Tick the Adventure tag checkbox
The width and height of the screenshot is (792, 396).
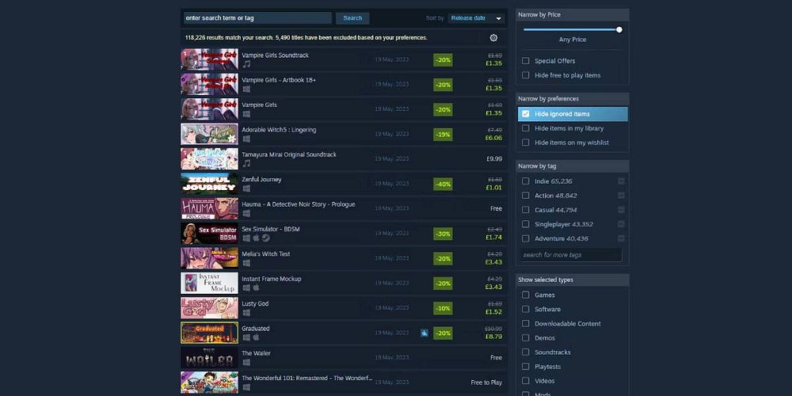click(526, 238)
